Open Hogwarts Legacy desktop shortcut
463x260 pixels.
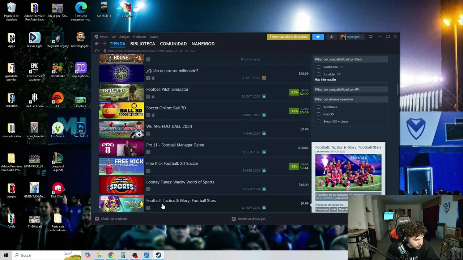[x=58, y=40]
